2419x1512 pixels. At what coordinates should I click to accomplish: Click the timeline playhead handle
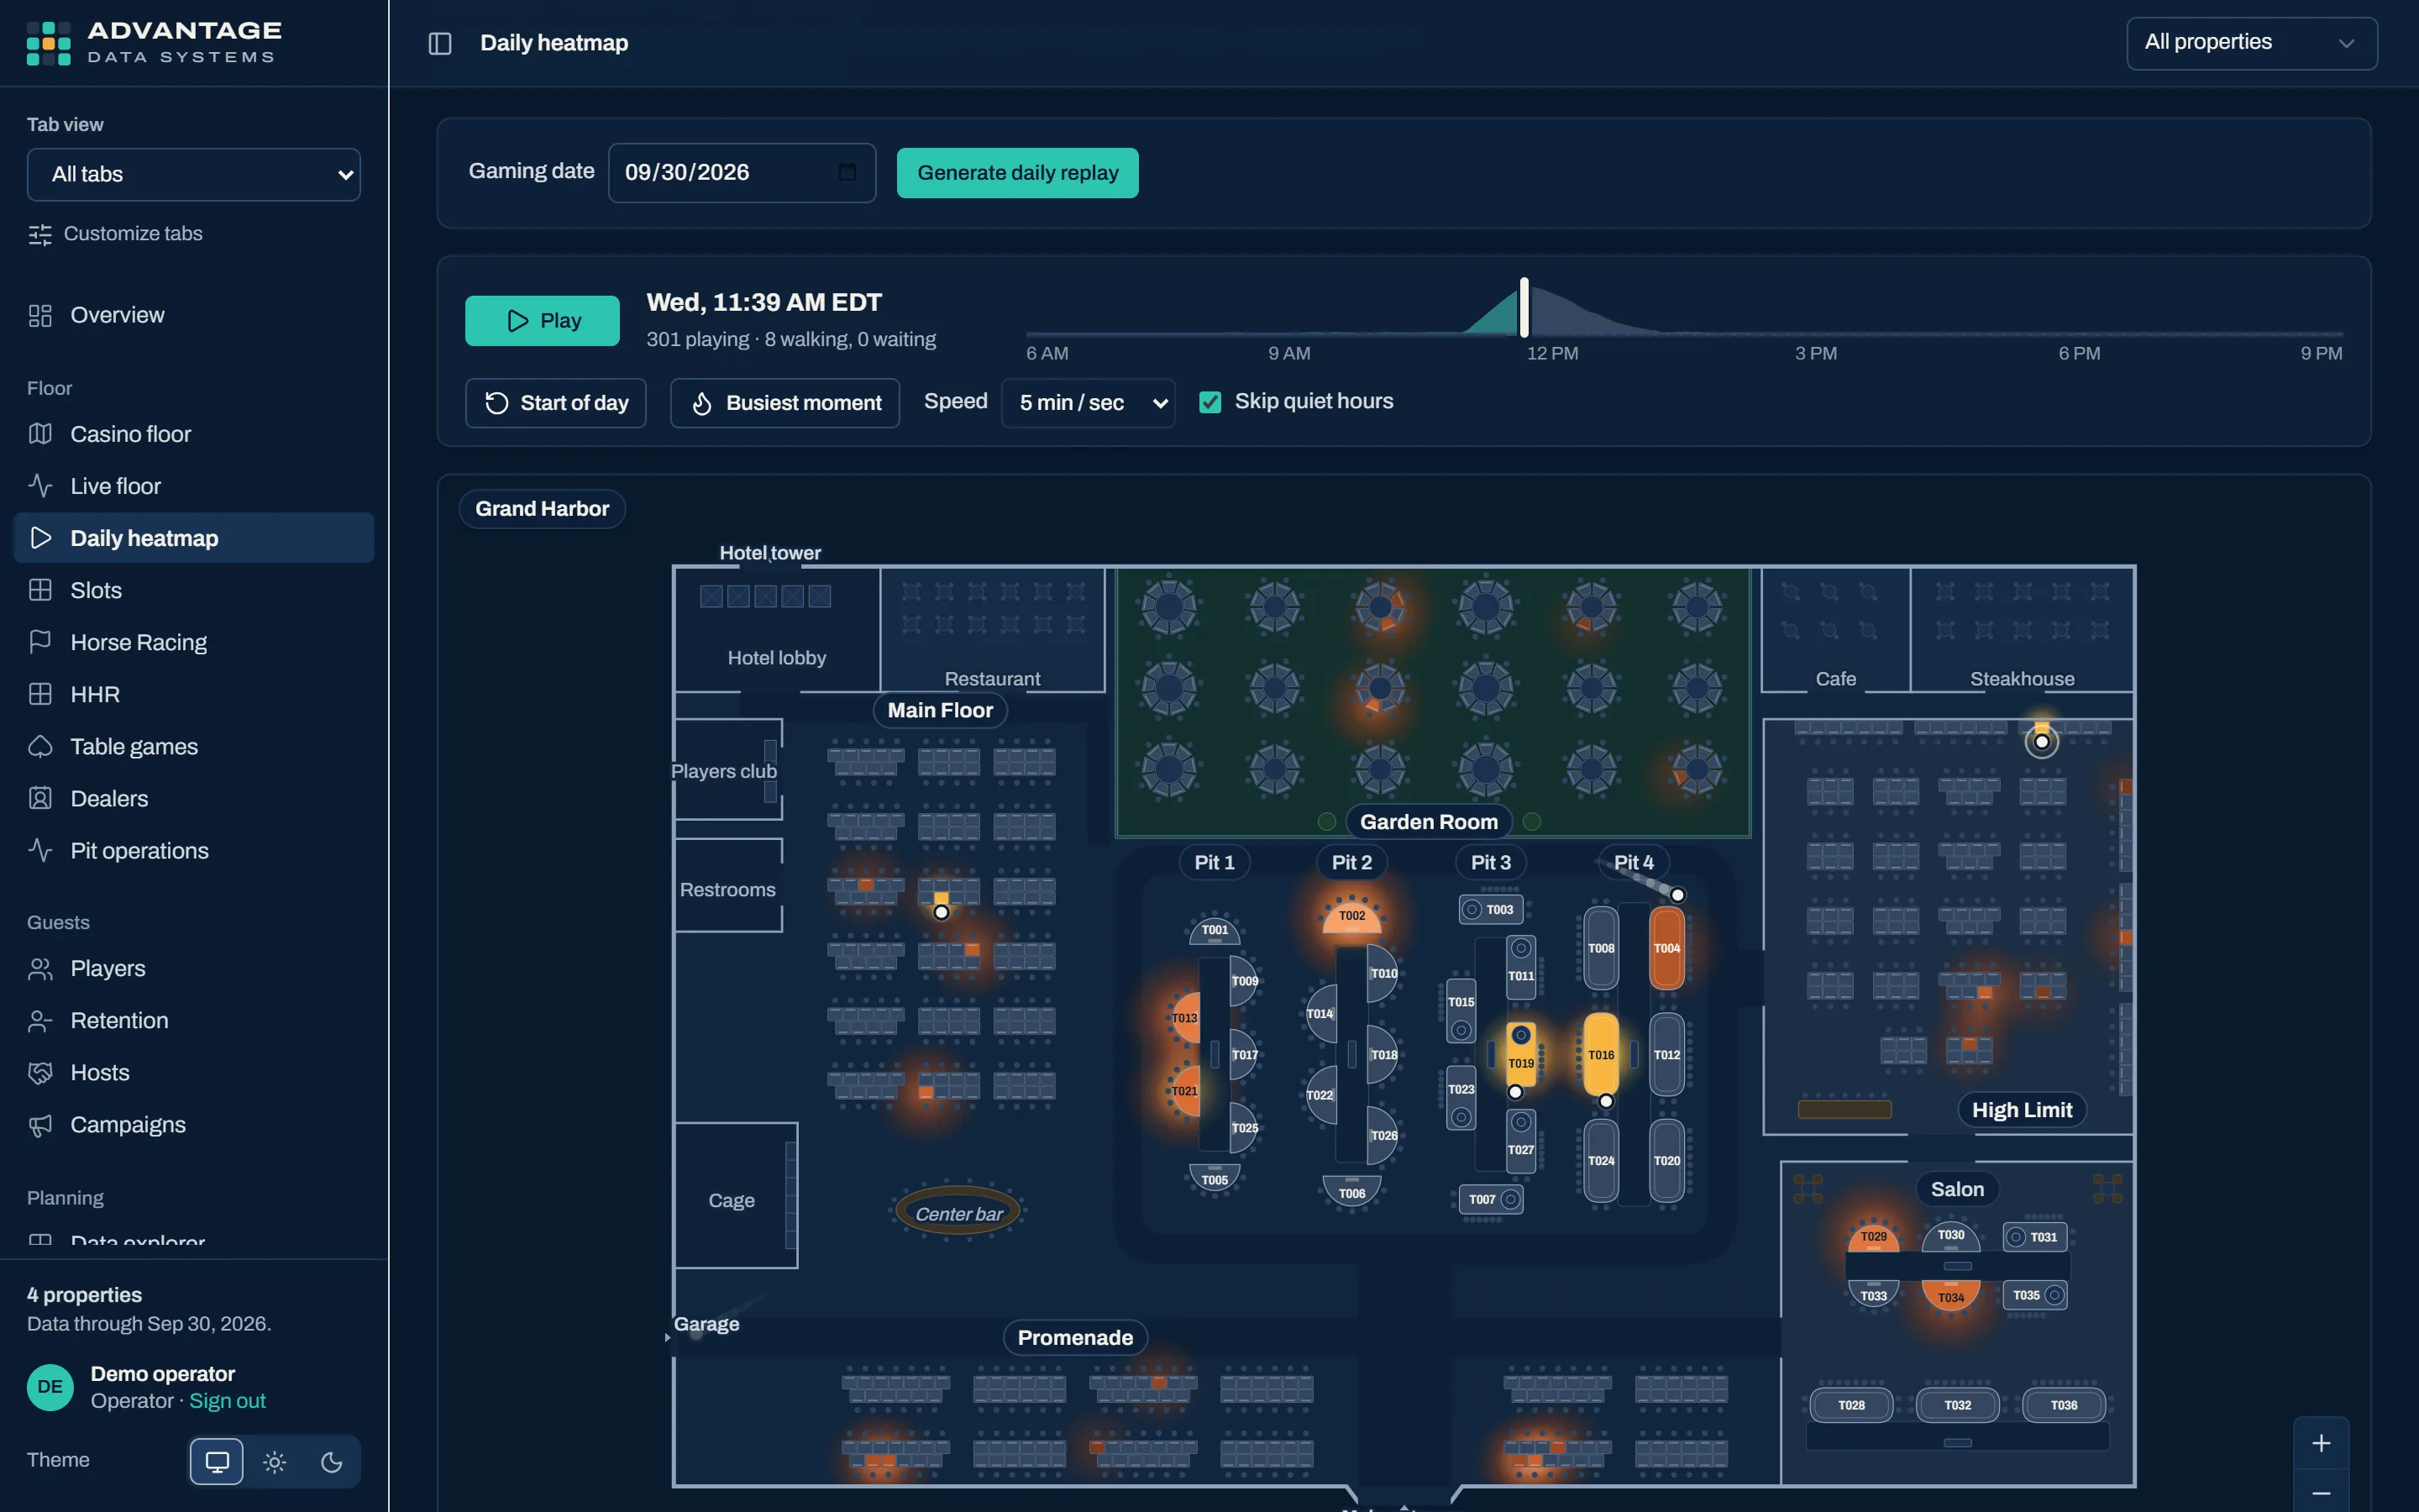point(1524,308)
